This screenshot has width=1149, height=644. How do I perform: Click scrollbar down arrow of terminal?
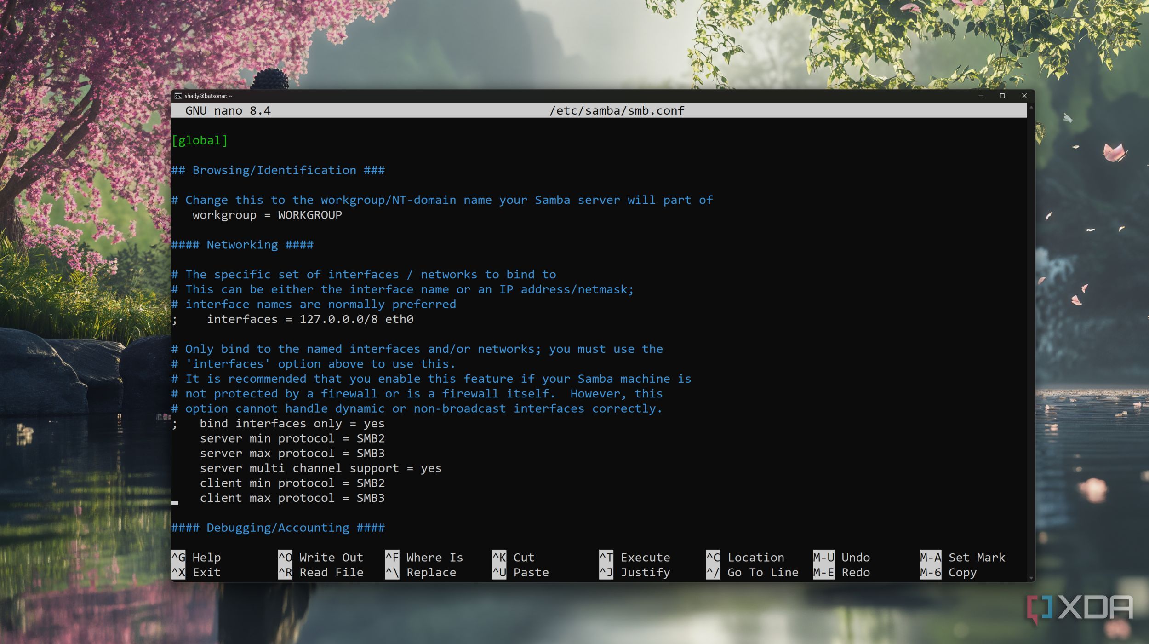(1031, 578)
